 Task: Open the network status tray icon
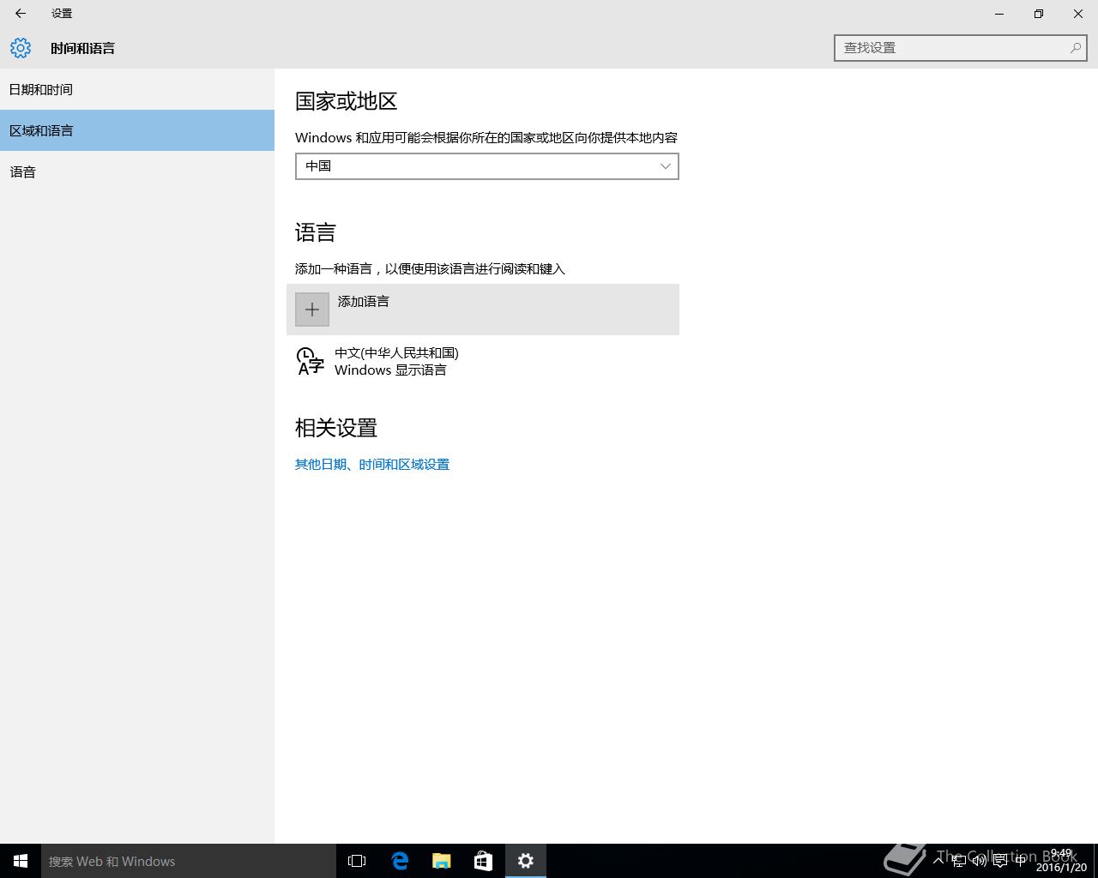[959, 861]
